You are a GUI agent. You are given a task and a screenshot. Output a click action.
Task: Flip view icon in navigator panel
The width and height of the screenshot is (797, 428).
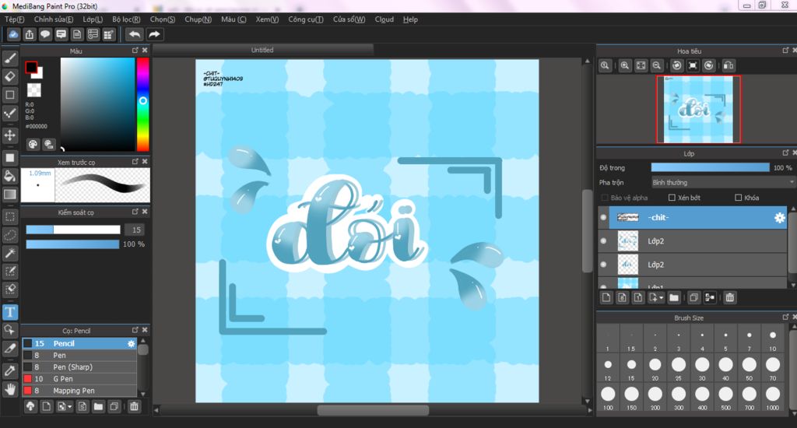click(728, 65)
